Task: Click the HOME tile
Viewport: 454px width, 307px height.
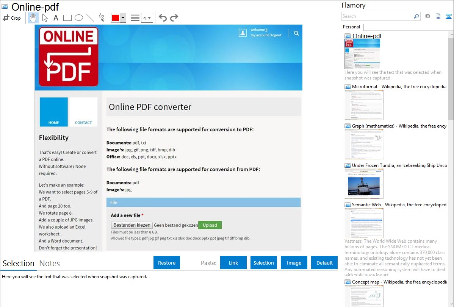Action: tap(53, 112)
